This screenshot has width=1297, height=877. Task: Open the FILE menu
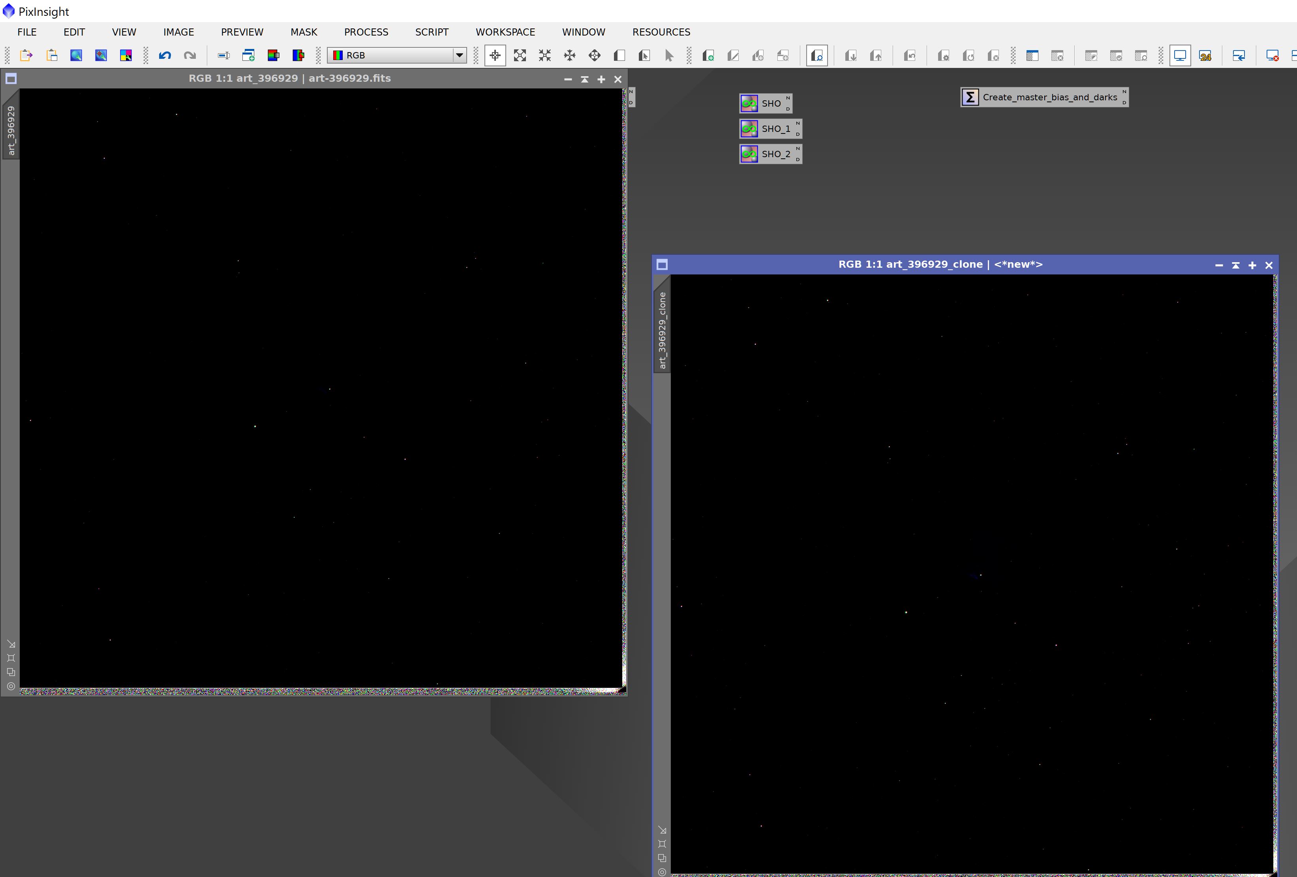click(x=27, y=32)
